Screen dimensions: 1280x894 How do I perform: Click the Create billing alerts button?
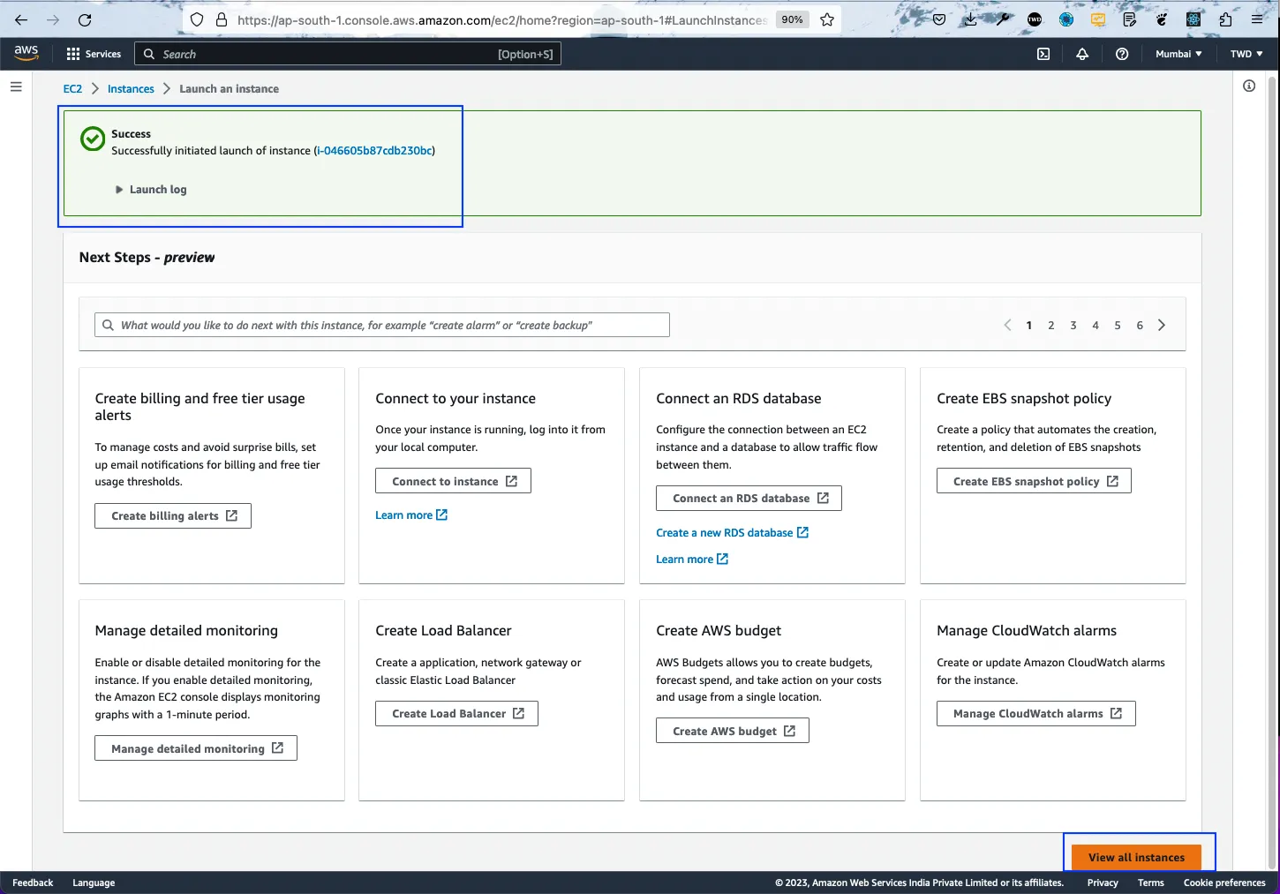point(173,516)
